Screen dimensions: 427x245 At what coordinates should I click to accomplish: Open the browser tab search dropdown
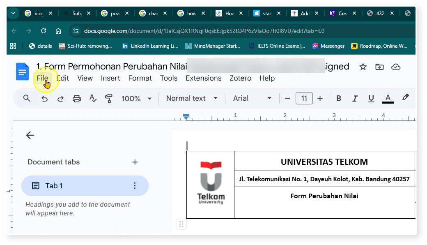13,13
